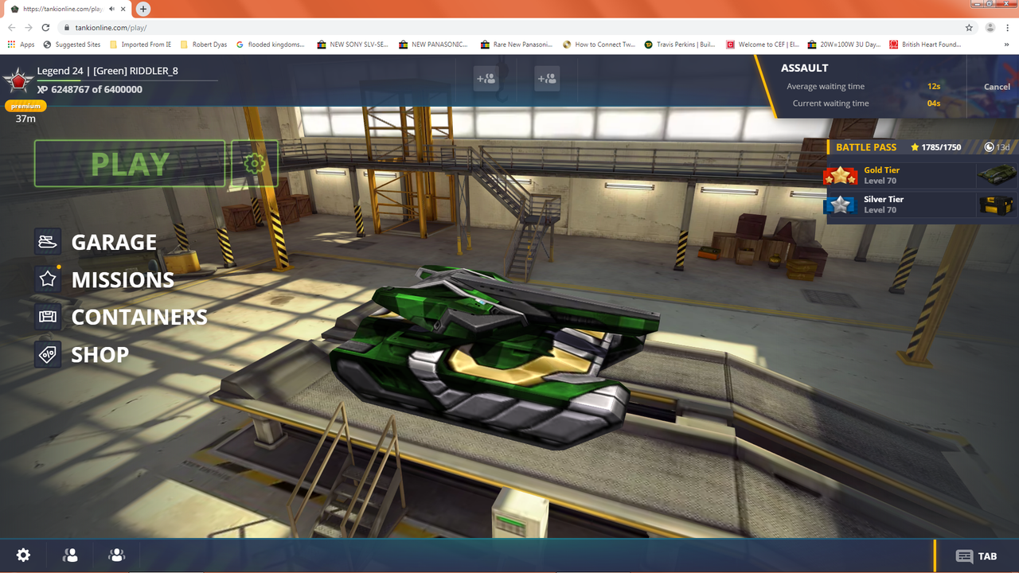
Task: Select the Silver Tier Level 70 row
Action: 923,205
